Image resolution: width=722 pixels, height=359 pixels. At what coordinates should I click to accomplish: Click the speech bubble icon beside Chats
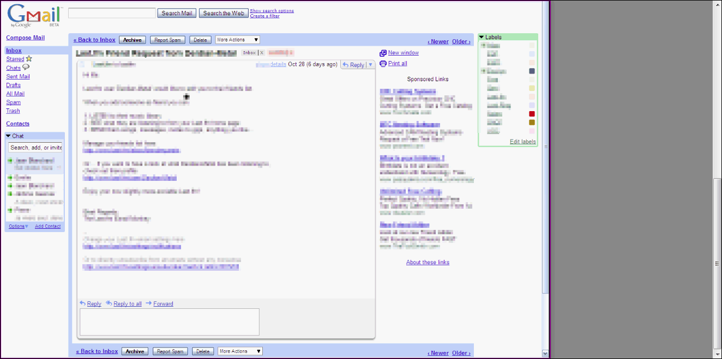(x=26, y=68)
